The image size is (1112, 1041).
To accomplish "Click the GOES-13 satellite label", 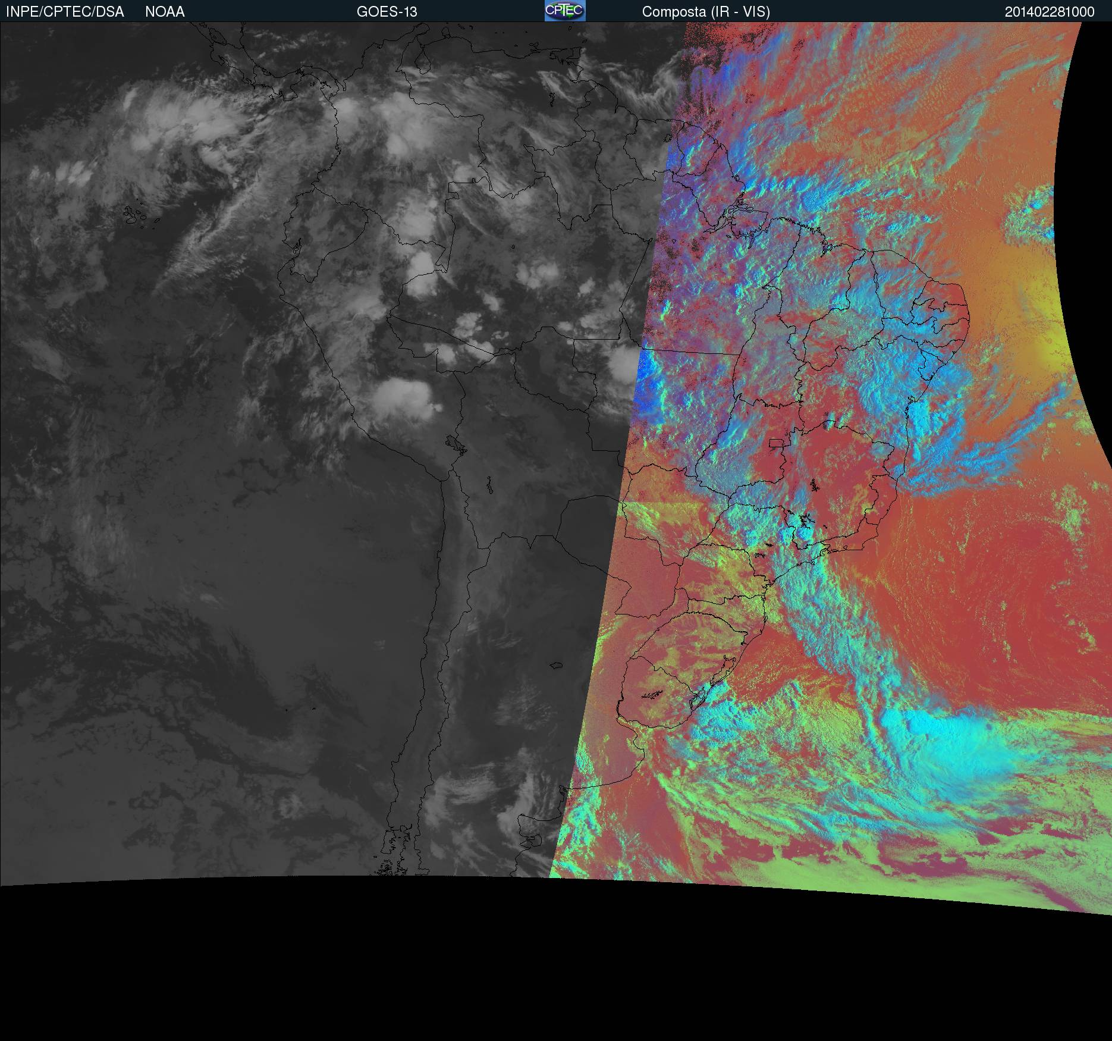I will click(387, 12).
